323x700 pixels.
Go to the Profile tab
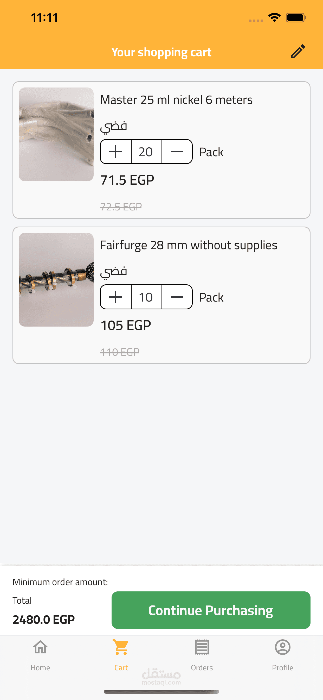(x=282, y=655)
